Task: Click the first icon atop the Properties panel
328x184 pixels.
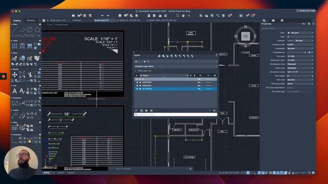Action: point(264,20)
